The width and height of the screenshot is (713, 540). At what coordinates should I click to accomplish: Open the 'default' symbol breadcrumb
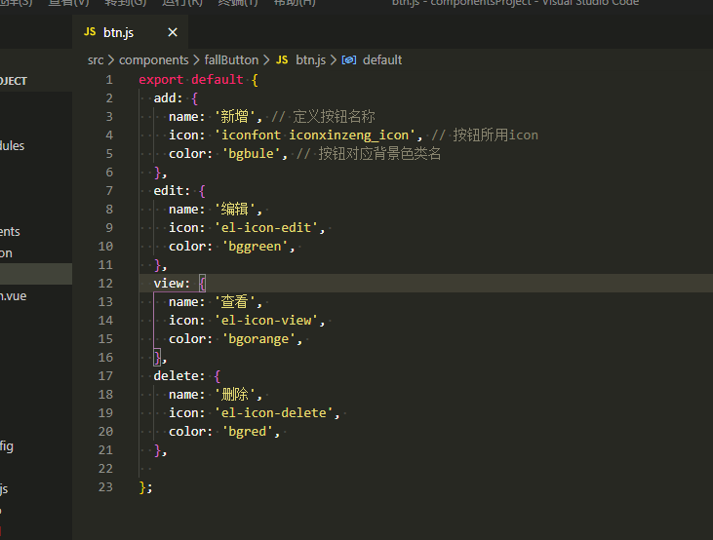point(382,60)
